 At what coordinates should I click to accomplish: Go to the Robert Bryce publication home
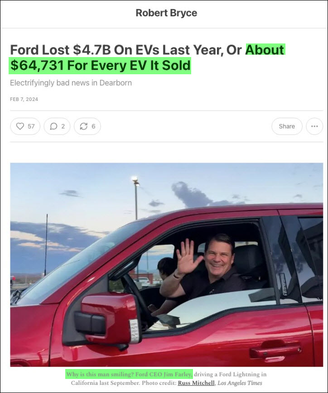pyautogui.click(x=166, y=13)
